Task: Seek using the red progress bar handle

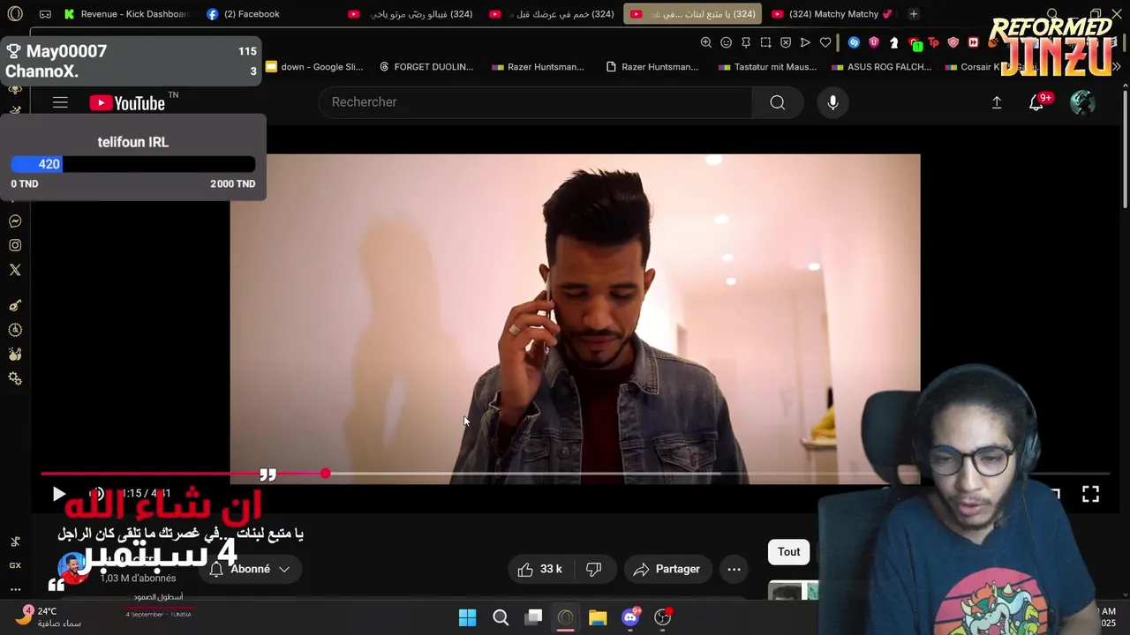Action: pos(326,474)
